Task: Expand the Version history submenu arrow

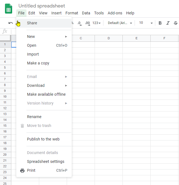Action: tap(66, 103)
